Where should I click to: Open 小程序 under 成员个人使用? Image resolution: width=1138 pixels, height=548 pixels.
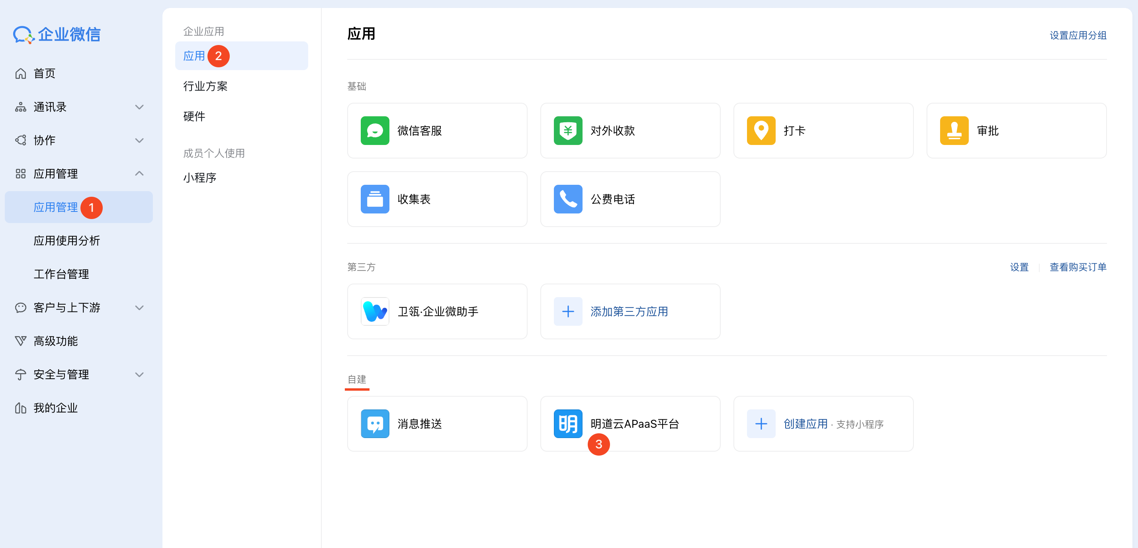199,178
